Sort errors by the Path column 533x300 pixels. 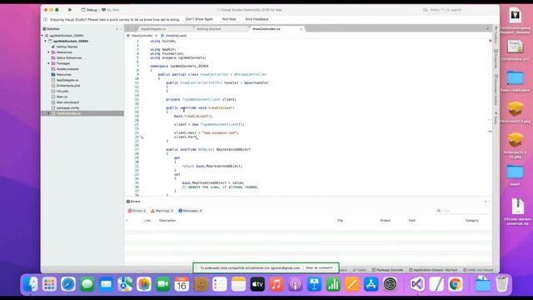tap(412, 221)
